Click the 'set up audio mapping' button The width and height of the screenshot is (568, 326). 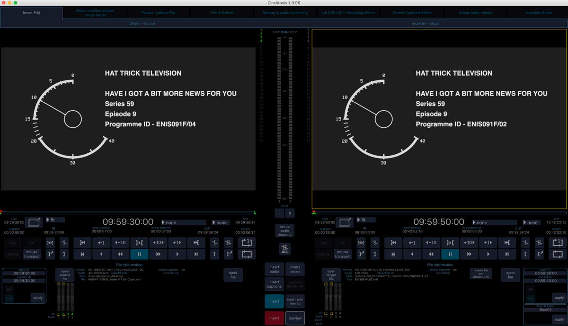284,231
